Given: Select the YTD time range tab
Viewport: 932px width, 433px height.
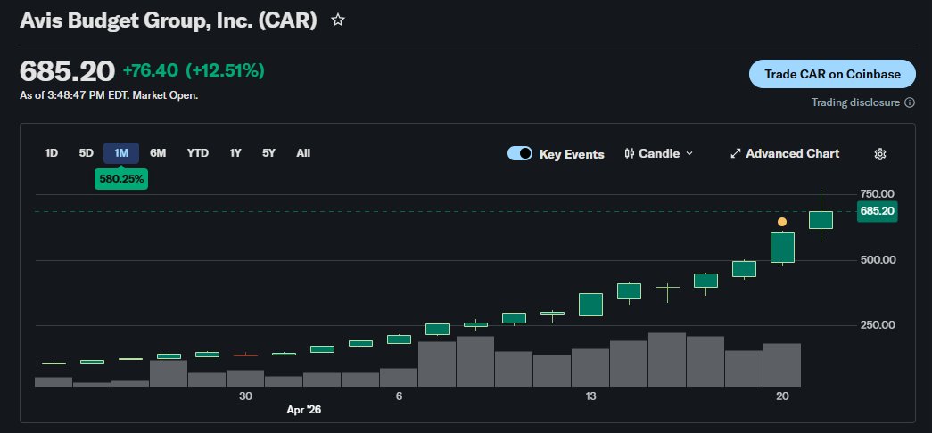Looking at the screenshot, I should [x=198, y=153].
